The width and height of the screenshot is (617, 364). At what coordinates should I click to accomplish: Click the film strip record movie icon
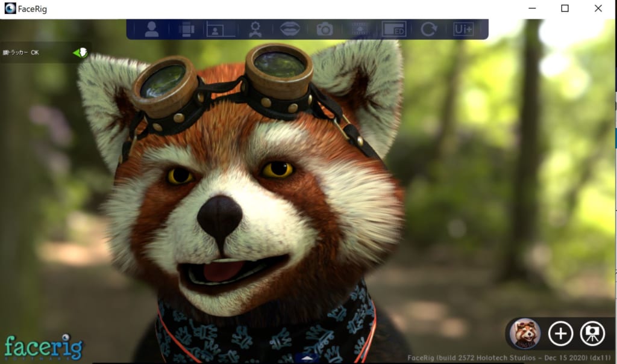click(x=359, y=29)
